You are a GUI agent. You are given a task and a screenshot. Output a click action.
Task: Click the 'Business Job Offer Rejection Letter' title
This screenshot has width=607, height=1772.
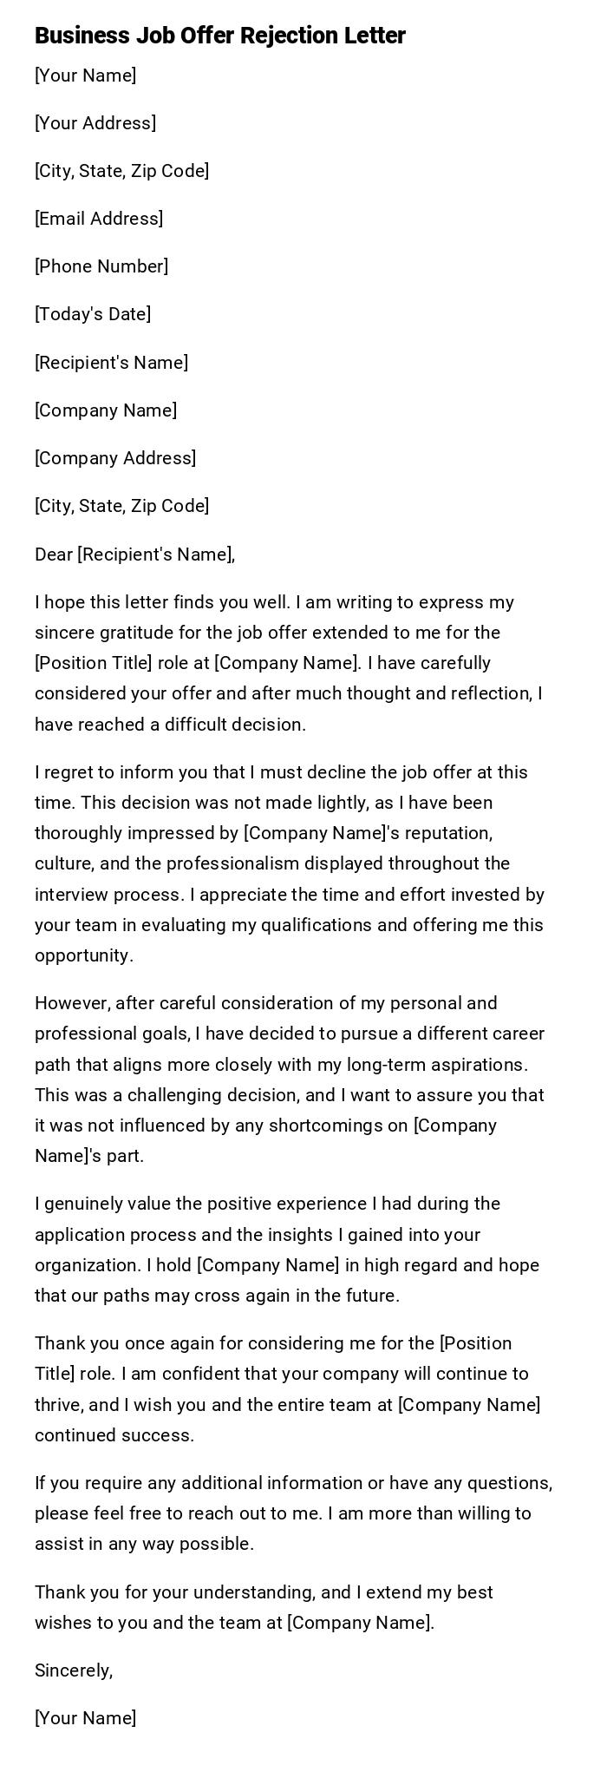pos(220,36)
